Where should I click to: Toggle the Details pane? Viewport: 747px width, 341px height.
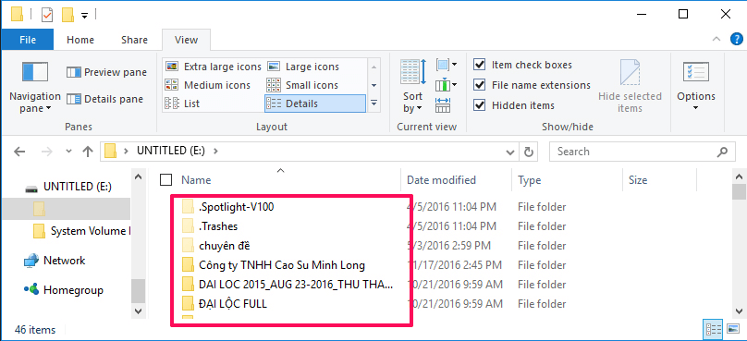[x=104, y=99]
